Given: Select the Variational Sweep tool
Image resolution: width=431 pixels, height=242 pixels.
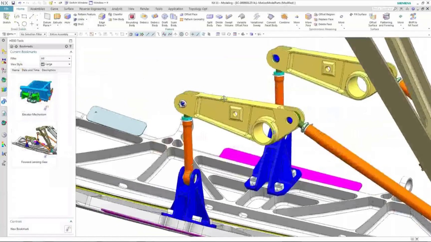Looking at the screenshot, I should click(x=257, y=20).
